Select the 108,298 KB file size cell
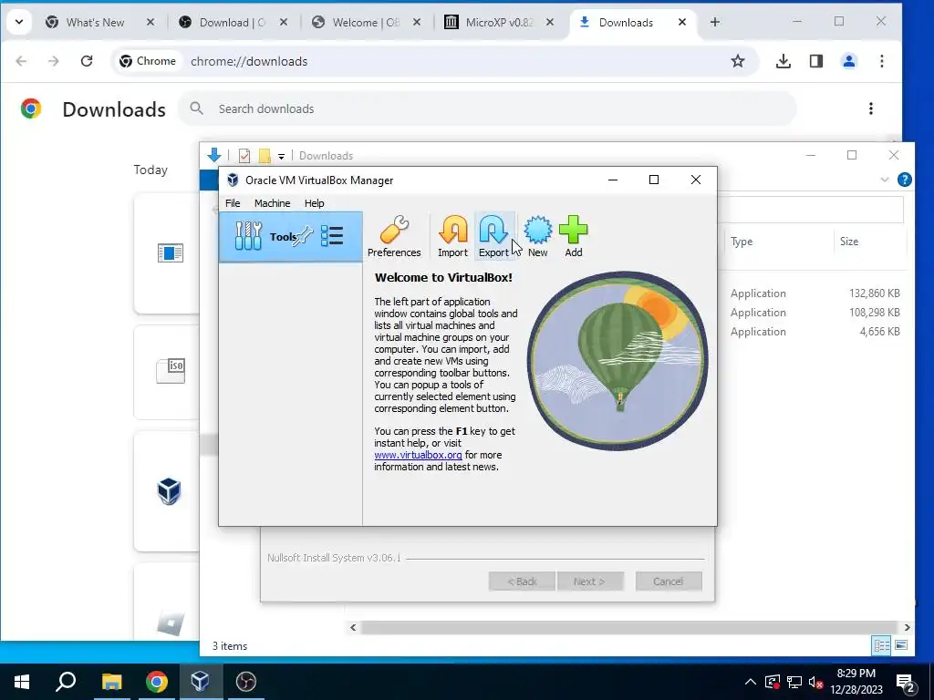 (x=875, y=312)
